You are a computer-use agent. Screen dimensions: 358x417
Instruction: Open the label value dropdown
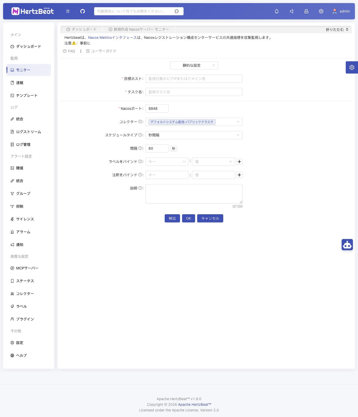tap(214, 162)
